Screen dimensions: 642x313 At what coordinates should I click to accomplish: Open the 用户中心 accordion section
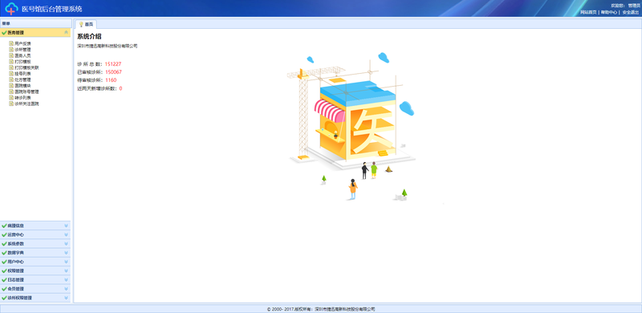(x=35, y=262)
